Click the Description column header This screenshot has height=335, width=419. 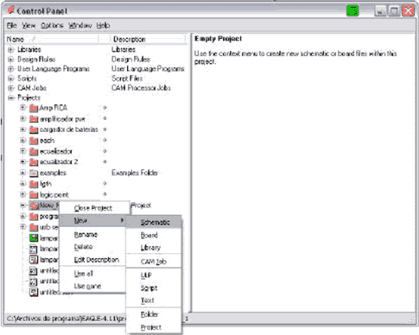[148, 39]
